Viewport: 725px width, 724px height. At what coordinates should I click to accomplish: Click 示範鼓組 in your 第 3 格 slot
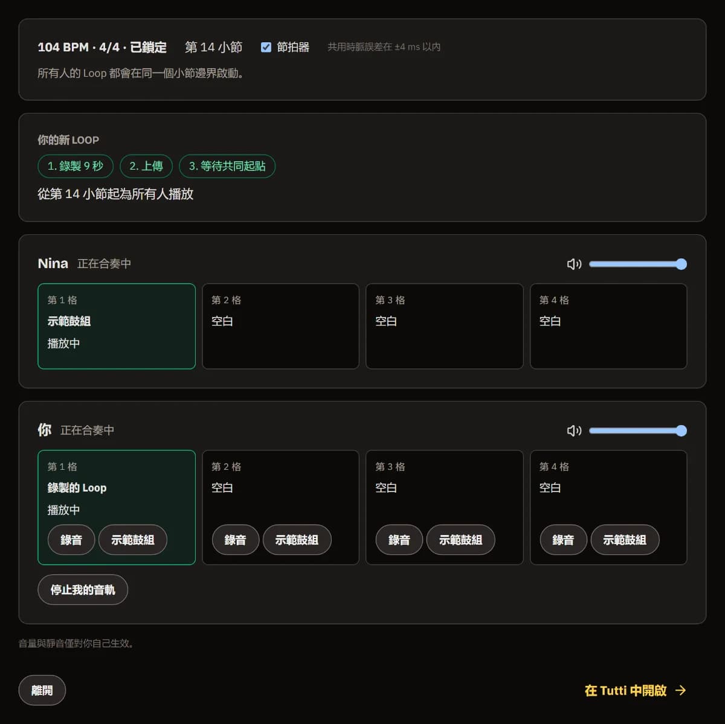(460, 540)
